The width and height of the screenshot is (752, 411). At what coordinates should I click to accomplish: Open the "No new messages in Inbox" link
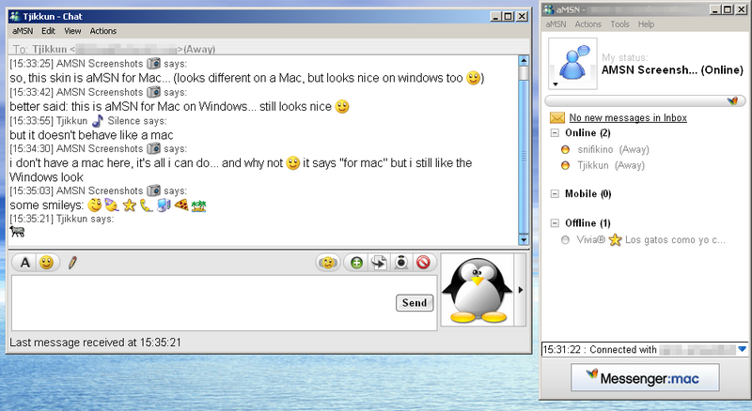(x=628, y=118)
